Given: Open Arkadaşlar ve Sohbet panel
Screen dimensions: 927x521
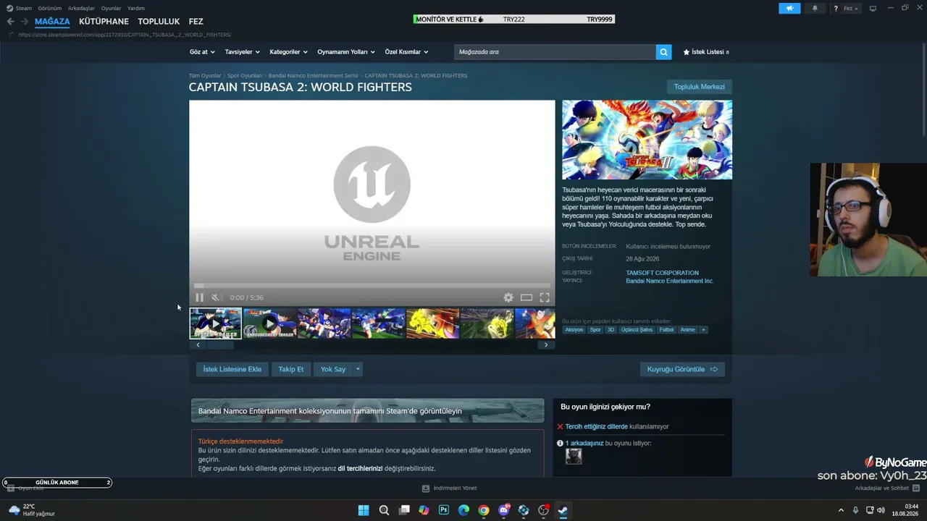Looking at the screenshot, I should click(887, 488).
